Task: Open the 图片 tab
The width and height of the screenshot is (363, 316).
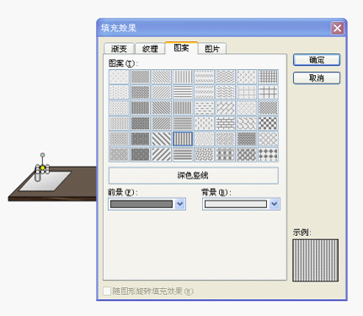Action: point(212,49)
